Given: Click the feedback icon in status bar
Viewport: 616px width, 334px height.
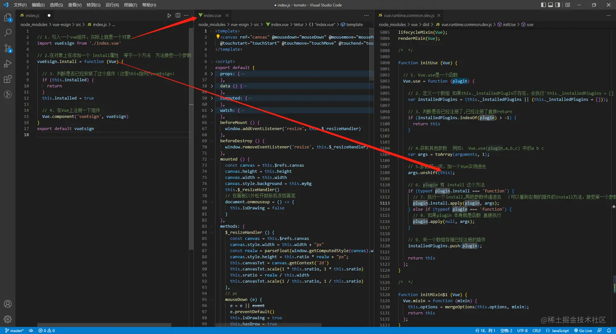Looking at the screenshot, I should [x=599, y=331].
